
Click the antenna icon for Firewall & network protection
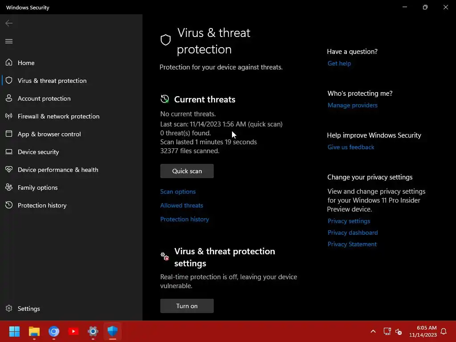9,116
